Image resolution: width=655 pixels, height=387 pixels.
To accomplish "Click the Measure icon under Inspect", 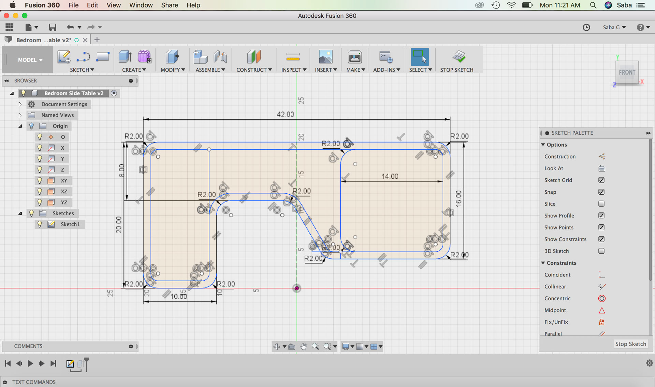I will (x=293, y=57).
